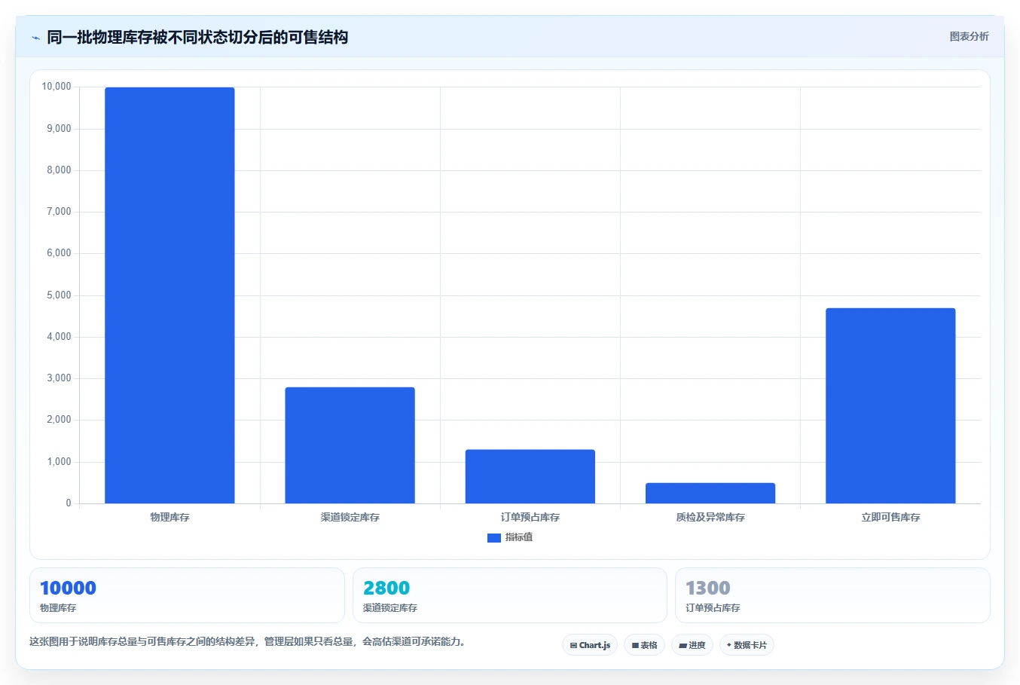Click the 7,000 y-axis tick label
The image size is (1020, 685).
[59, 212]
